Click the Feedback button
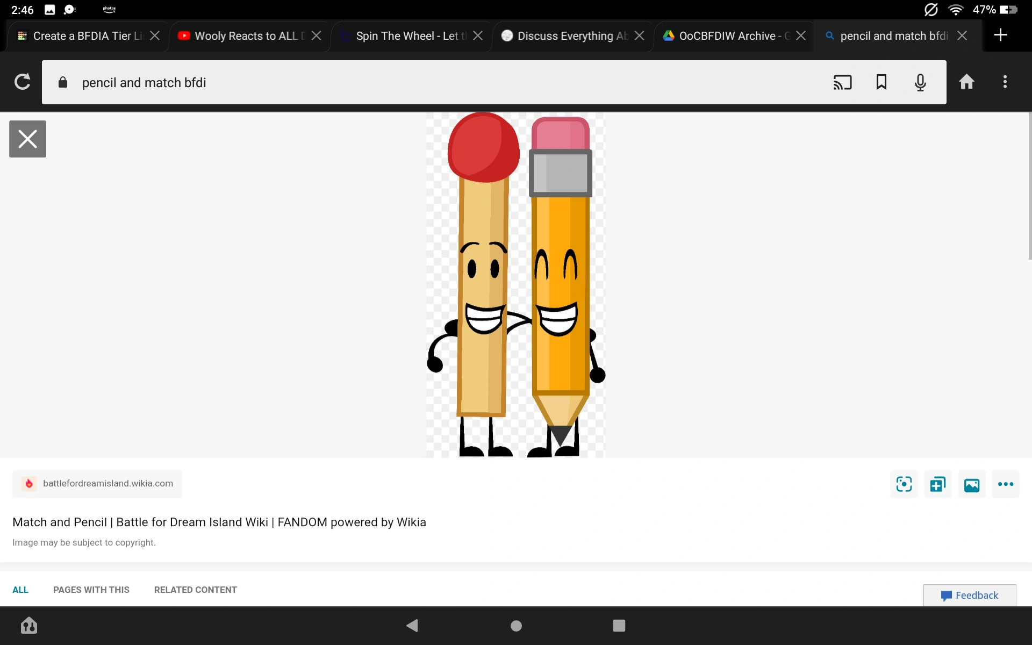Screen dimensions: 1032x645 [969, 596]
